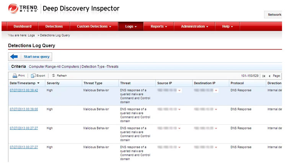Image resolution: width=287 pixels, height=163 pixels.
Task: Open the Administration menu
Action: point(194,26)
